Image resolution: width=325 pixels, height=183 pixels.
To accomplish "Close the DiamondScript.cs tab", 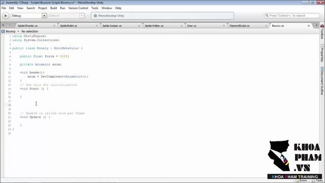I will click(x=266, y=26).
